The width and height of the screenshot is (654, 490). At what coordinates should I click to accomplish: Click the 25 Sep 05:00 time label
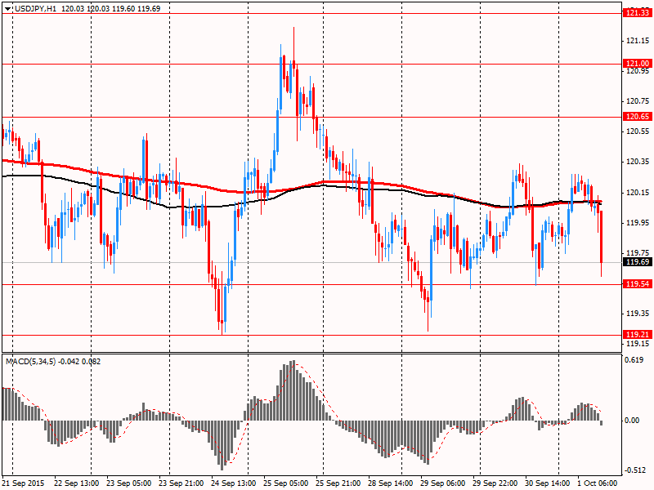285,483
